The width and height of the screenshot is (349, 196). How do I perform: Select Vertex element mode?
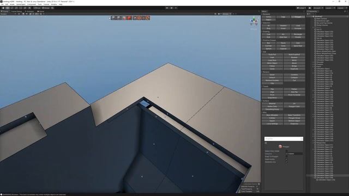coord(269,17)
